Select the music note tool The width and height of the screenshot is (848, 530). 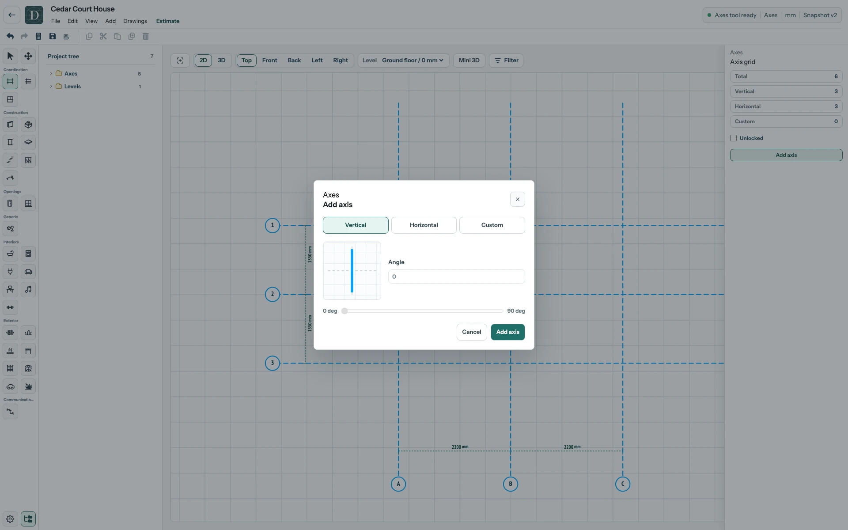28,290
